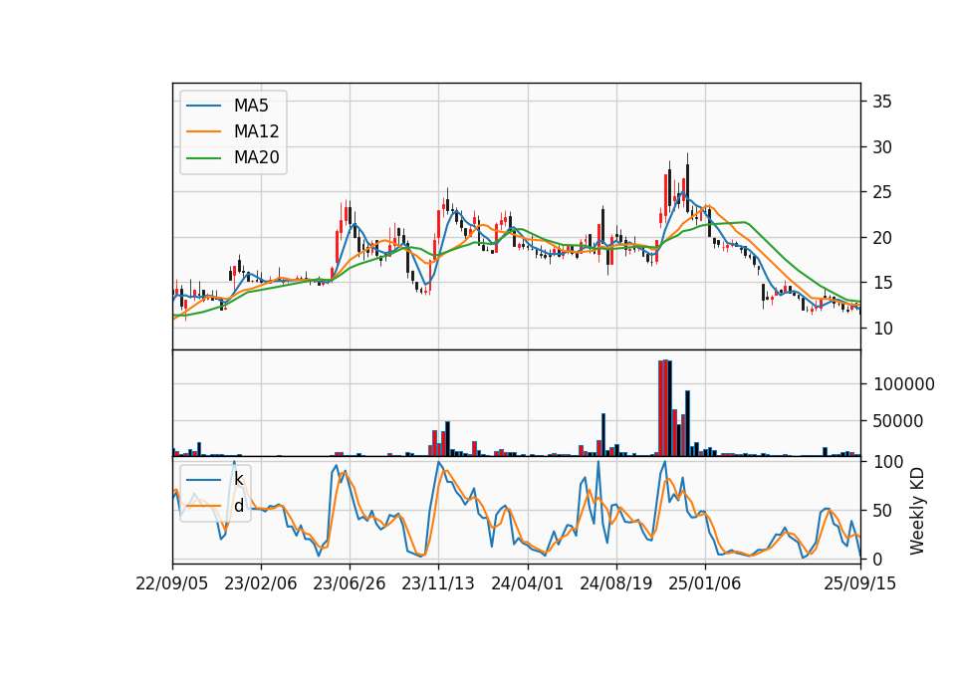
Task: Click the MA20 legend label
Action: [x=257, y=157]
